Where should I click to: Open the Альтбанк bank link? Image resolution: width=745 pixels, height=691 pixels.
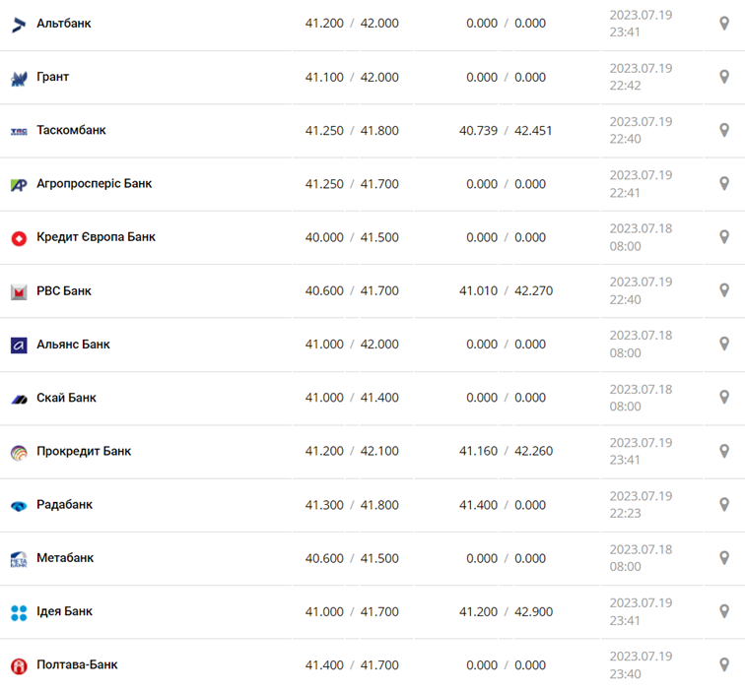click(x=64, y=23)
